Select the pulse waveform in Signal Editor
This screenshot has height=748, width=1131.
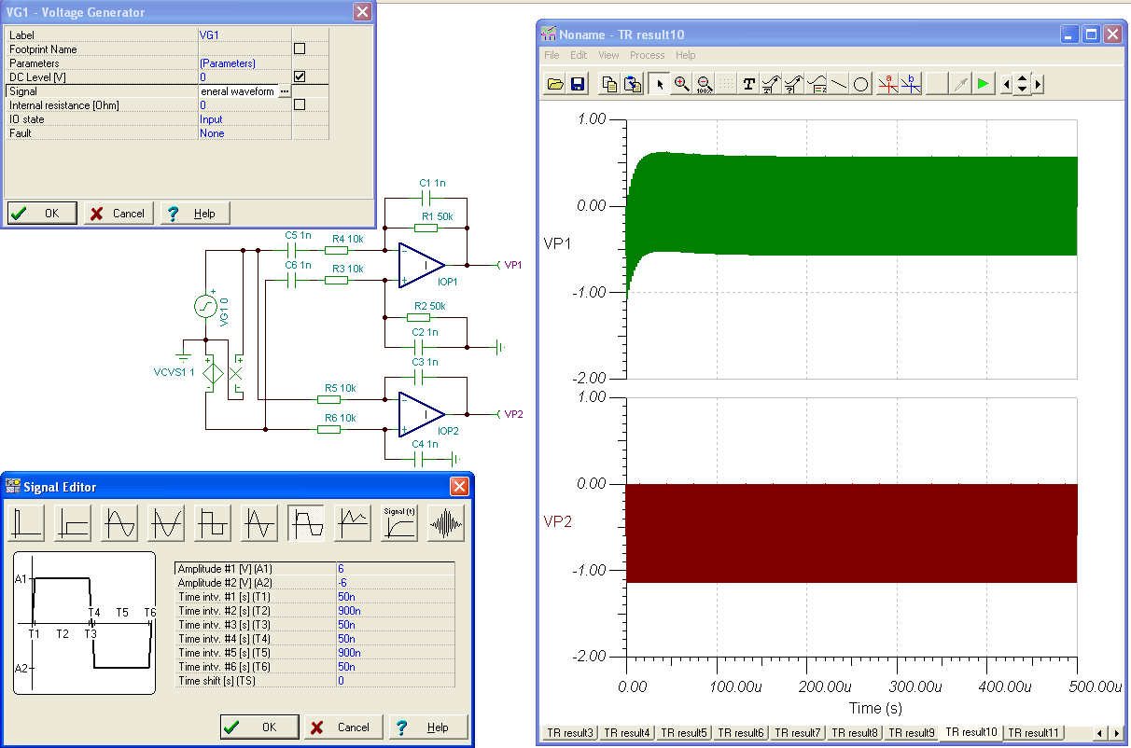[26, 523]
